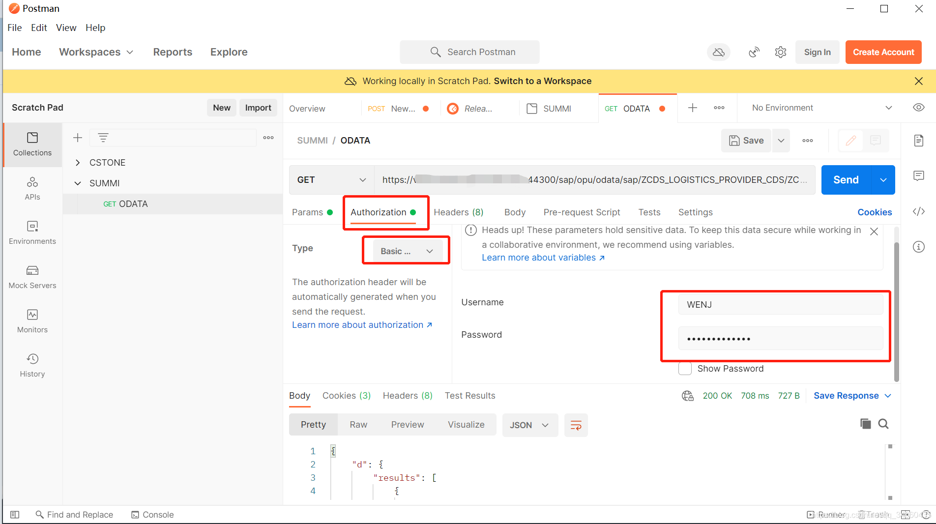Open the Collections sidebar panel
936x524 pixels.
pyautogui.click(x=32, y=144)
